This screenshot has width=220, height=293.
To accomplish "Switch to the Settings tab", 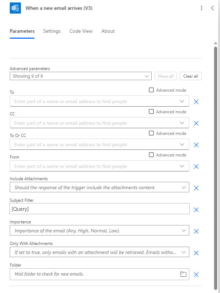I will [x=52, y=31].
